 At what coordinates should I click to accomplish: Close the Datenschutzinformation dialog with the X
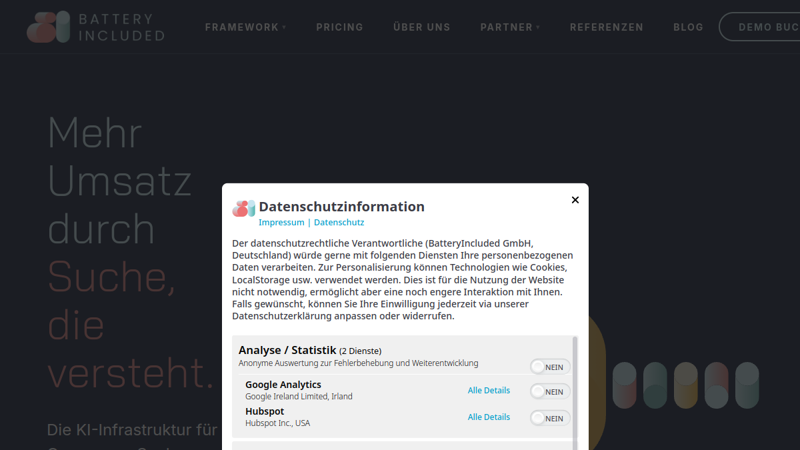[x=575, y=200]
